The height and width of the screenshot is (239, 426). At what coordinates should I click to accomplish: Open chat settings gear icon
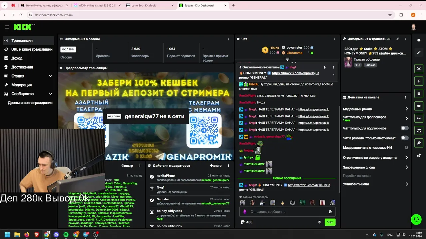pyautogui.click(x=319, y=222)
